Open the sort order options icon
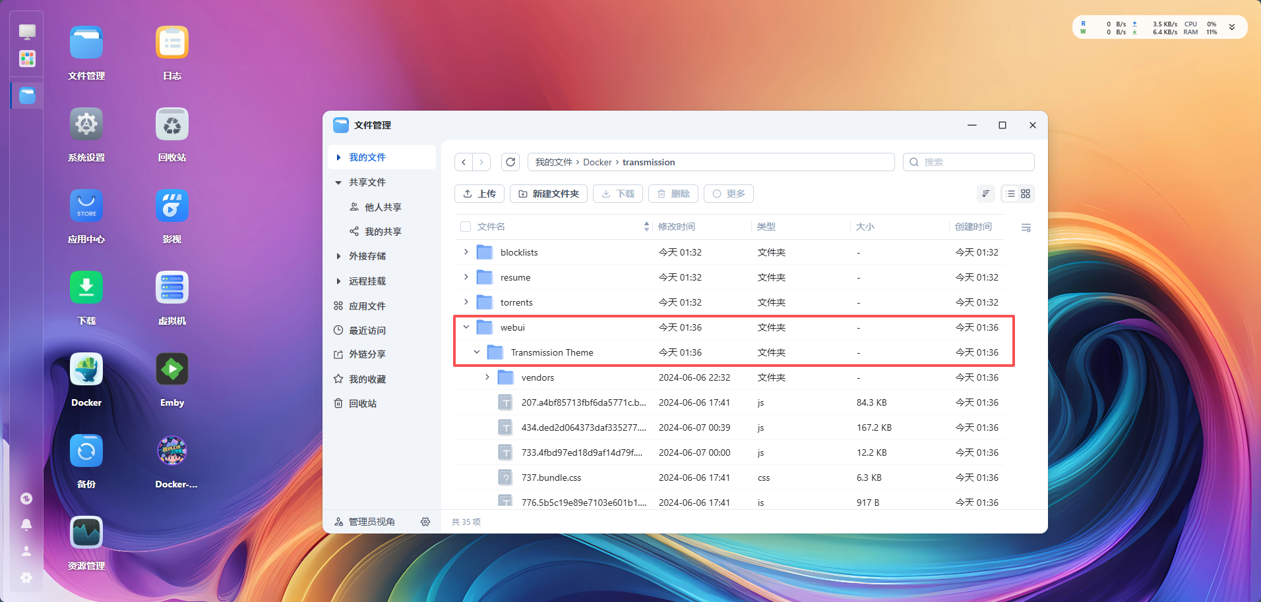Screen dimensions: 1261x602 985,194
